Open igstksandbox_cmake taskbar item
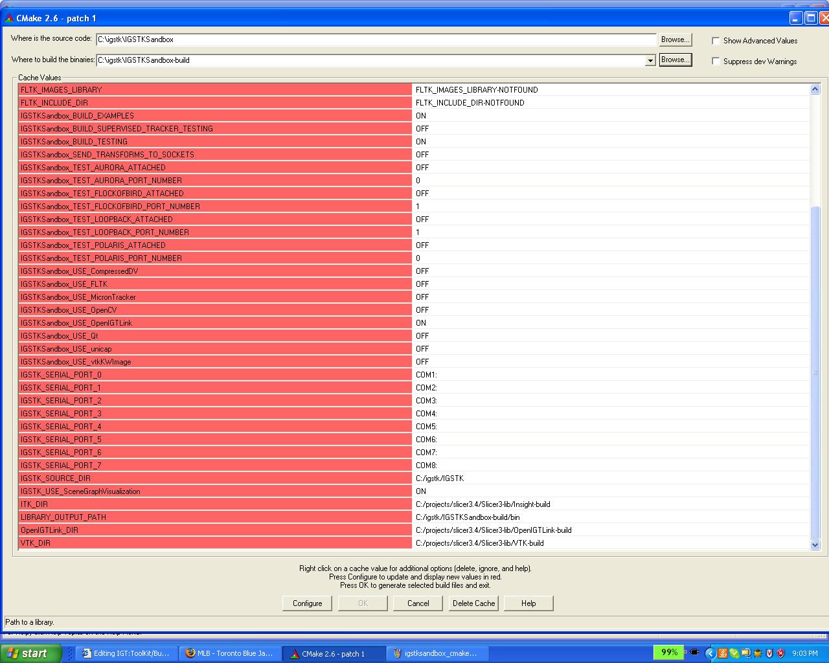 pos(435,653)
